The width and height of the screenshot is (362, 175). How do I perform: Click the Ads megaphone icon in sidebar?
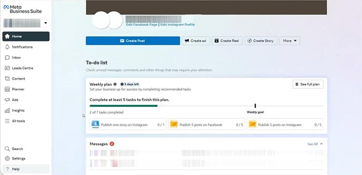pyautogui.click(x=7, y=100)
